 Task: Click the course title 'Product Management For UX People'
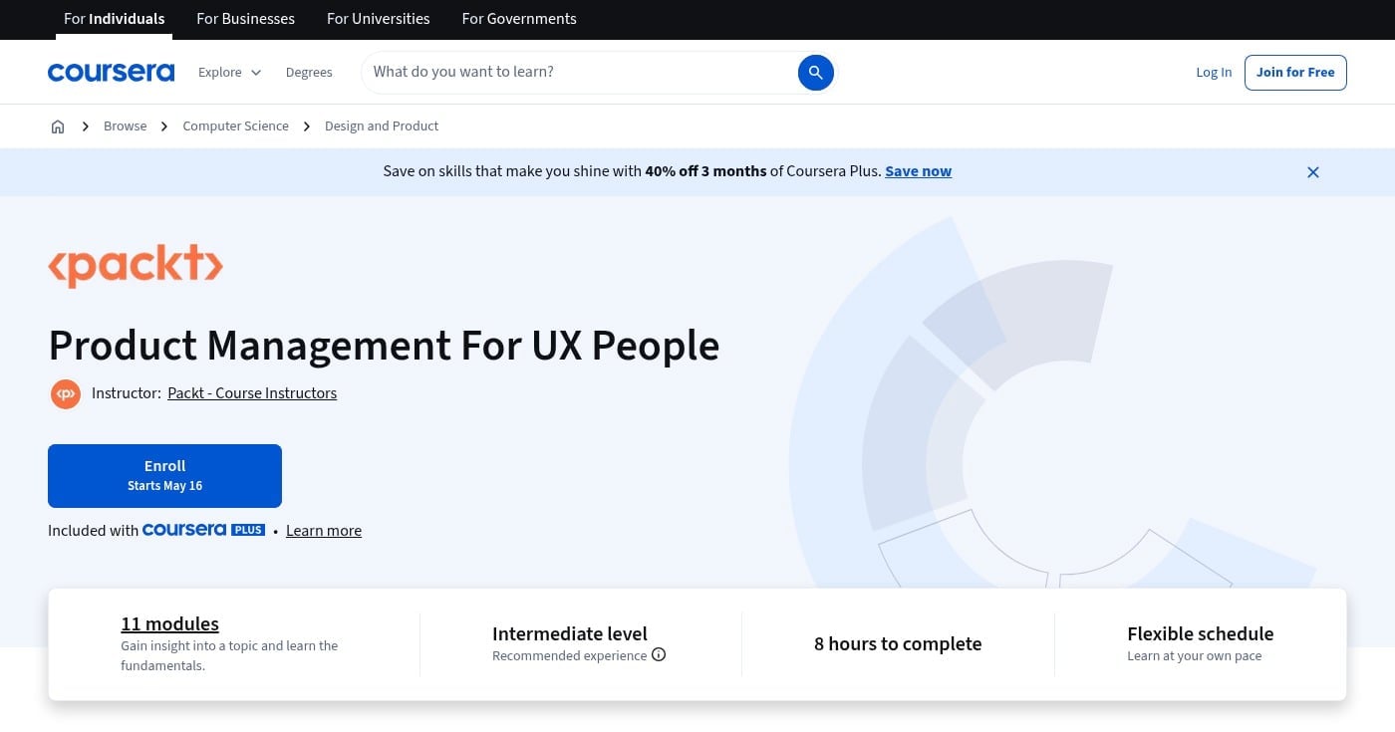[x=384, y=346]
